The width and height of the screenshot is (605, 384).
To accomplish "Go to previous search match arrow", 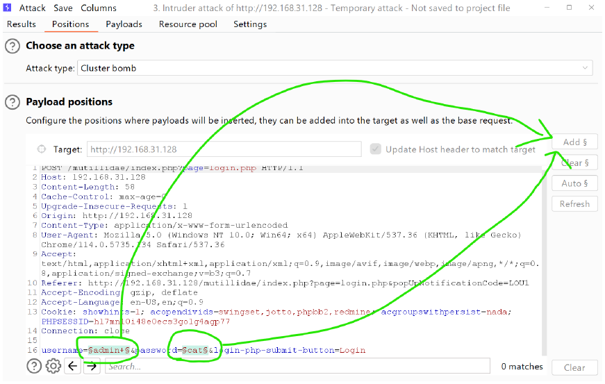I will pyautogui.click(x=72, y=366).
